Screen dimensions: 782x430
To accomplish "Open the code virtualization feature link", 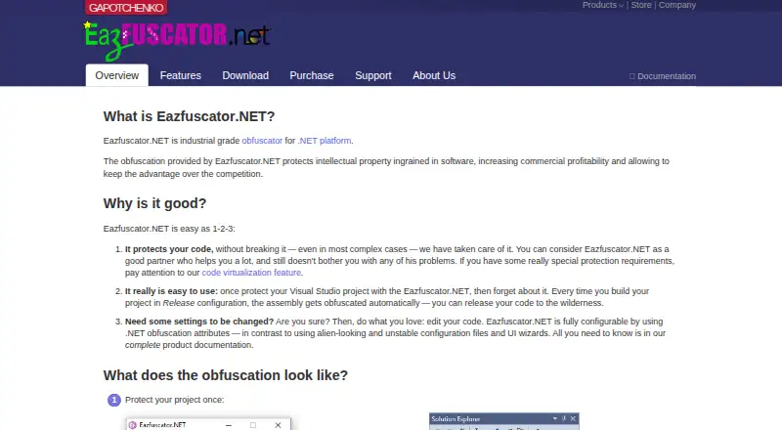I will click(251, 273).
